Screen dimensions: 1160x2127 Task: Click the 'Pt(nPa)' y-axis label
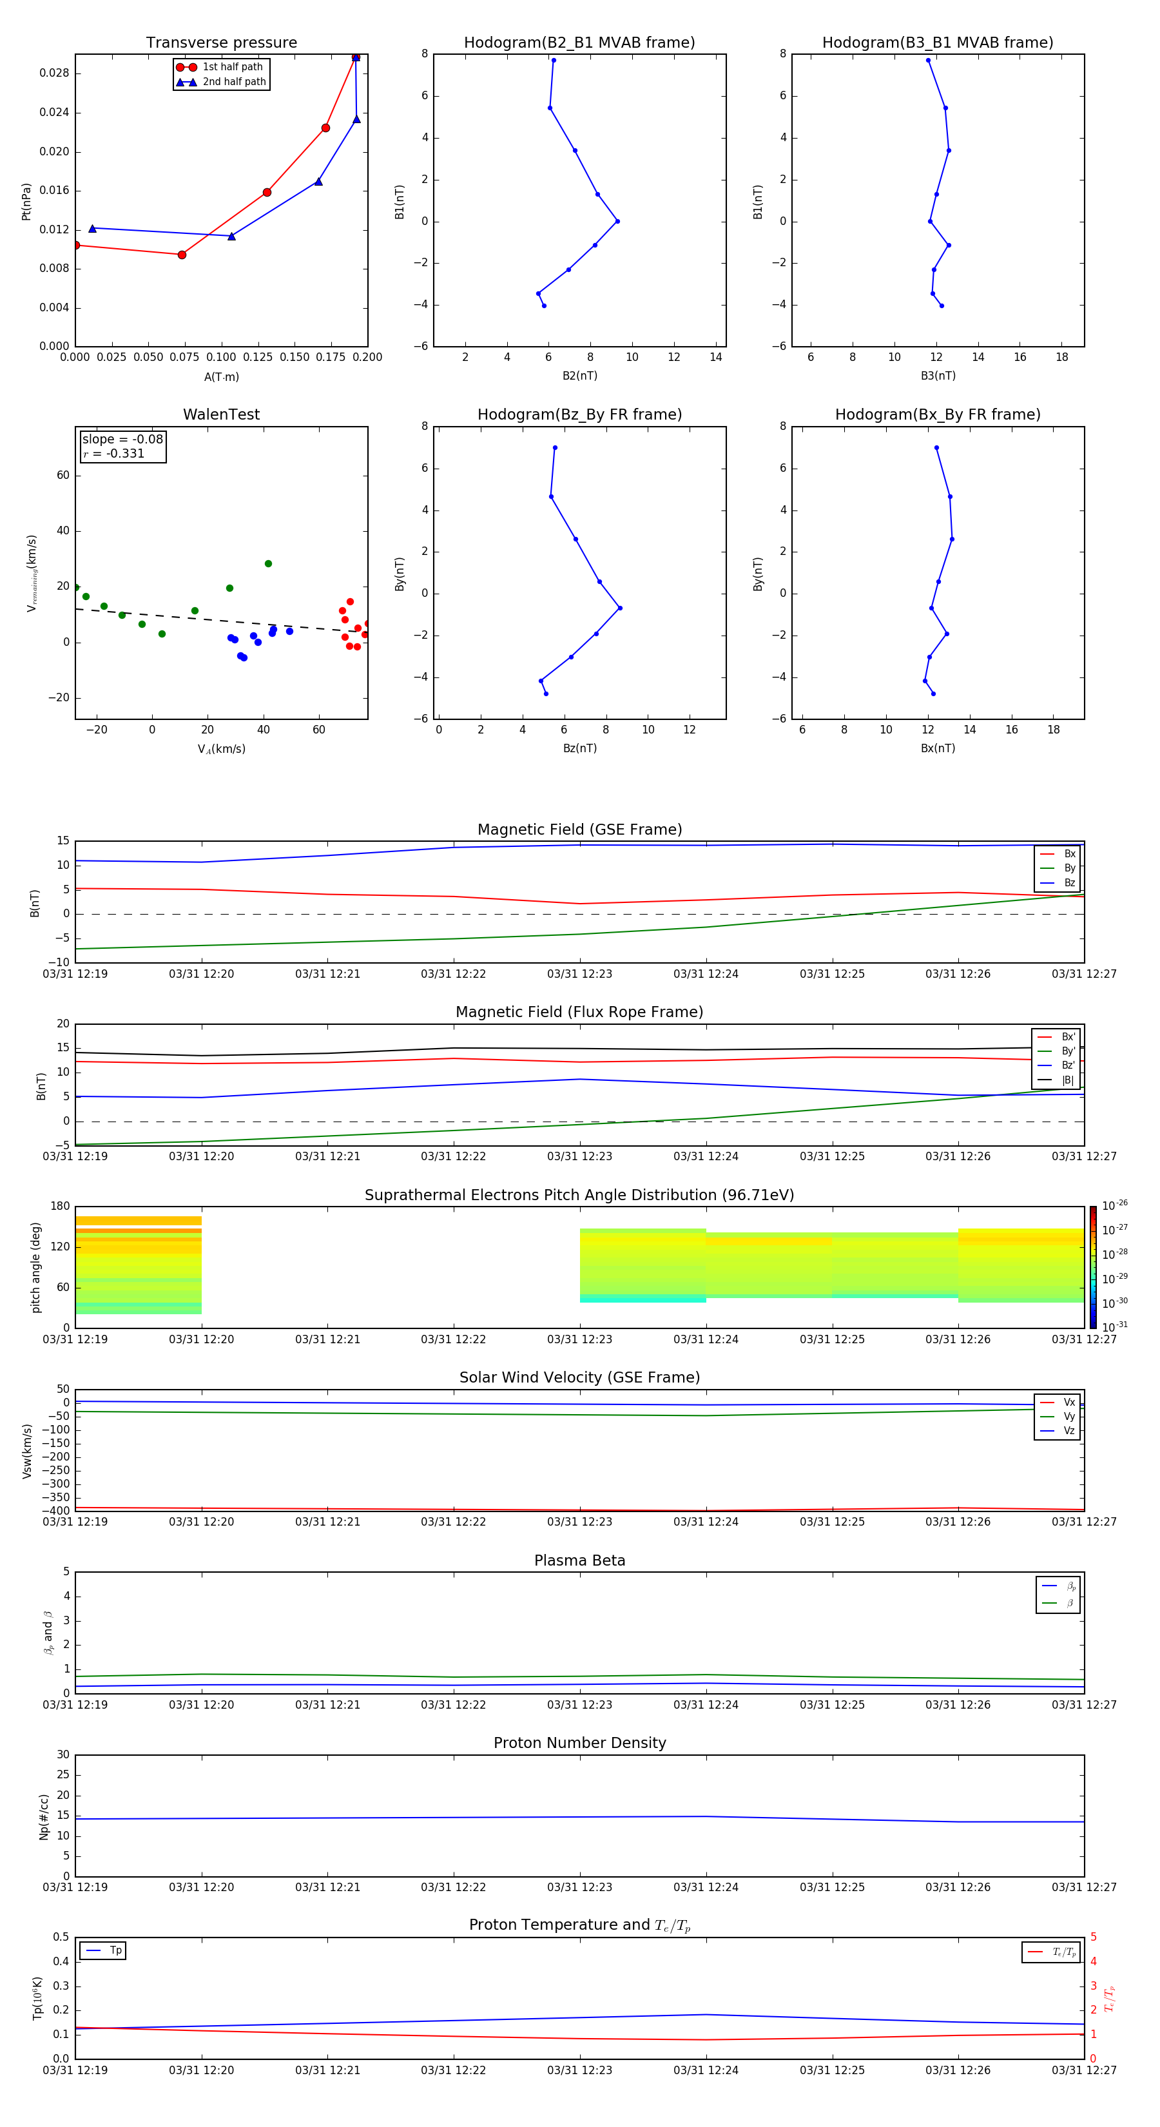pos(26,202)
